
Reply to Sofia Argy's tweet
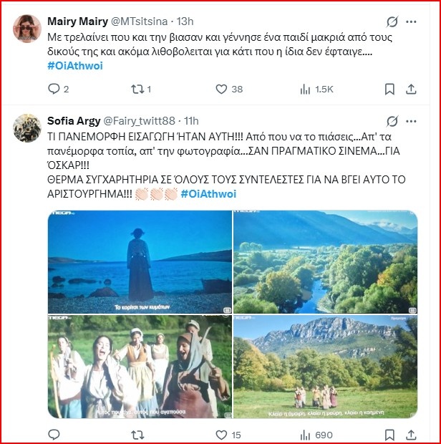pos(54,435)
